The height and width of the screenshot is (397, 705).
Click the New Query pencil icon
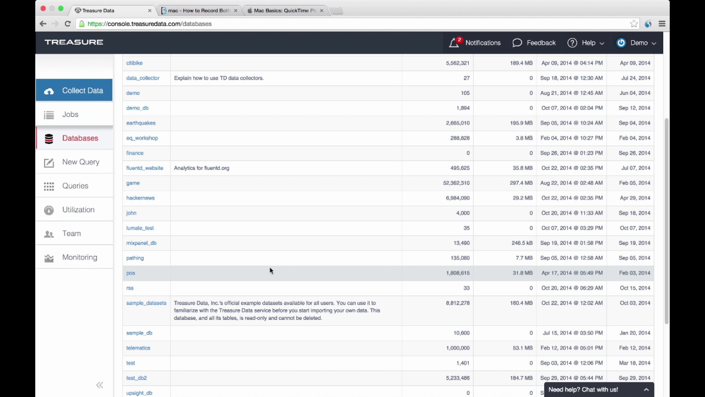pyautogui.click(x=49, y=162)
